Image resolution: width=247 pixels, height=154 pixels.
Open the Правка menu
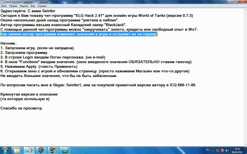13,6
